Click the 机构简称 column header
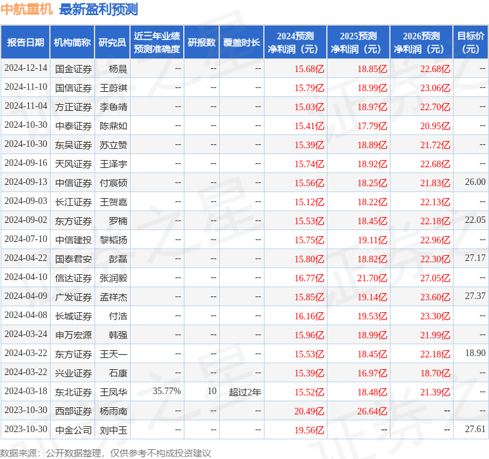This screenshot has width=489, height=459. pos(72,43)
